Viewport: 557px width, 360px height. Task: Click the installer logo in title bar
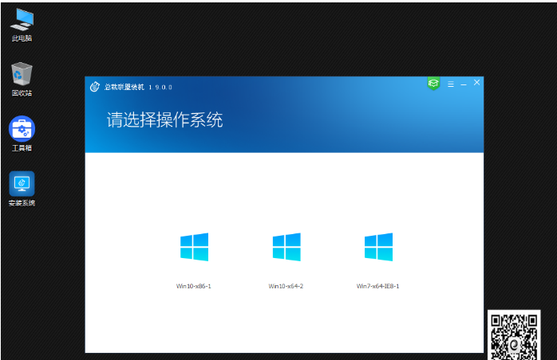pos(95,87)
